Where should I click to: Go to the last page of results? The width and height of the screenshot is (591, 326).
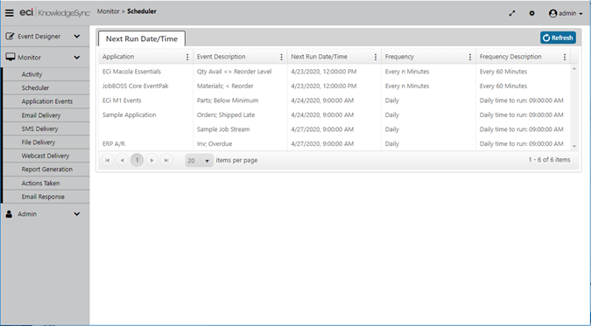[x=166, y=160]
